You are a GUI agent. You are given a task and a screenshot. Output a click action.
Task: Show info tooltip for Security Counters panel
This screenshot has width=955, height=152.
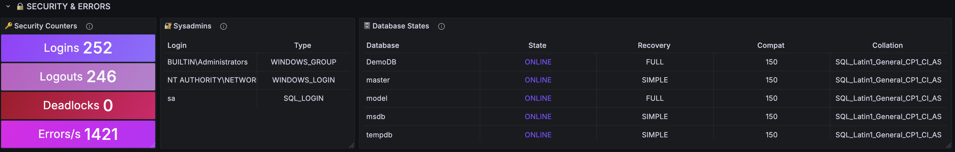click(x=89, y=26)
